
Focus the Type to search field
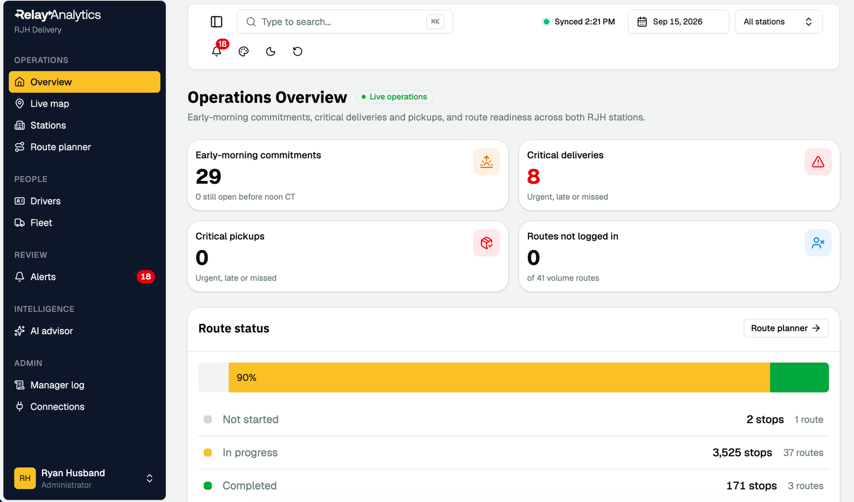345,22
